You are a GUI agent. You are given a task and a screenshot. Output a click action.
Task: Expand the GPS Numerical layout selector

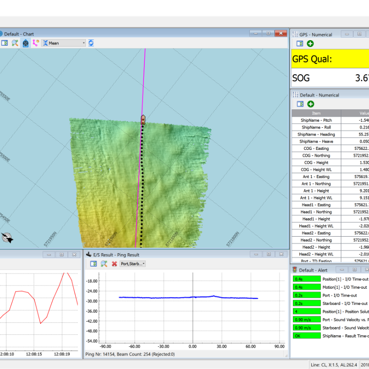300,43
